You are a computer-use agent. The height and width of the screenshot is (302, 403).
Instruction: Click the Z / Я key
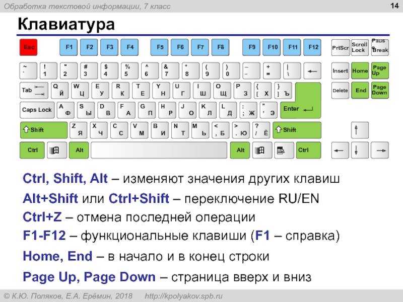pyautogui.click(x=79, y=130)
